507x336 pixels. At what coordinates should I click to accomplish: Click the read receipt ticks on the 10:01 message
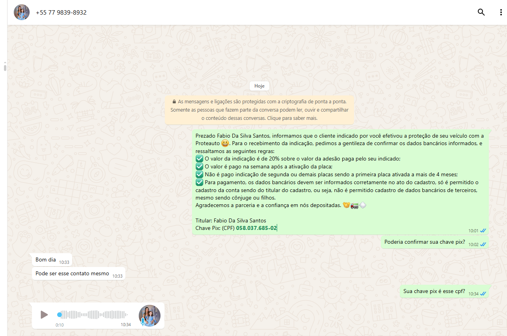pos(483,231)
